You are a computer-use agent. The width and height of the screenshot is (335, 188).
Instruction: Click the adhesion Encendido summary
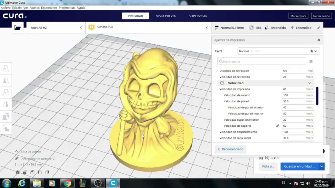pyautogui.click(x=301, y=28)
